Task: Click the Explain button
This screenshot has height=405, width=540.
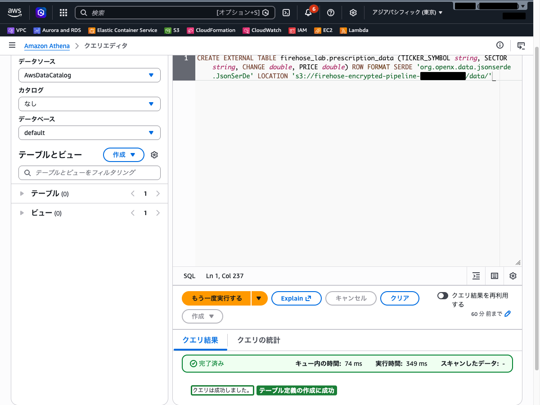Action: (x=296, y=298)
